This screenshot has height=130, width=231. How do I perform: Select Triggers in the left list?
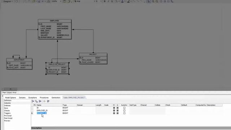(x=7, y=113)
